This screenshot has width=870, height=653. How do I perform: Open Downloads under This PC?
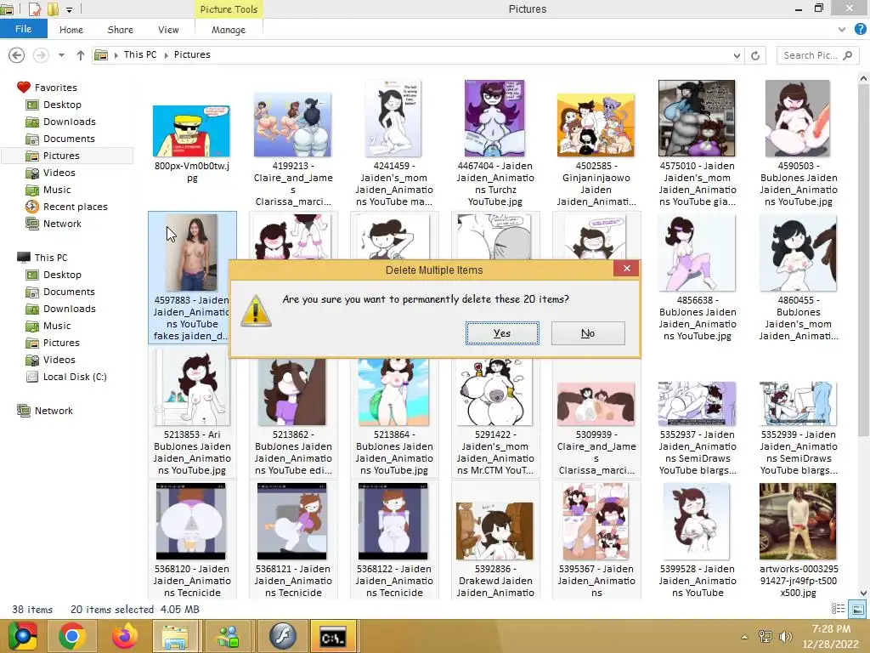[x=70, y=309]
